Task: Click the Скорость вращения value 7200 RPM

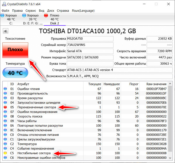Action: tap(160, 51)
